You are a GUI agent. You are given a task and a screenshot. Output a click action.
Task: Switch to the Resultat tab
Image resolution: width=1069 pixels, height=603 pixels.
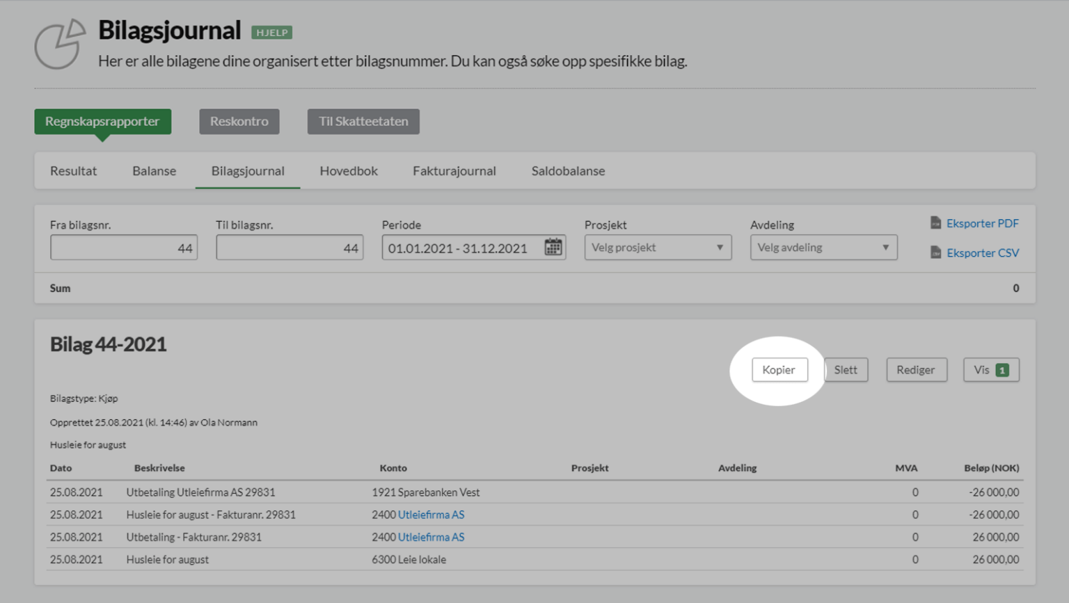(73, 170)
